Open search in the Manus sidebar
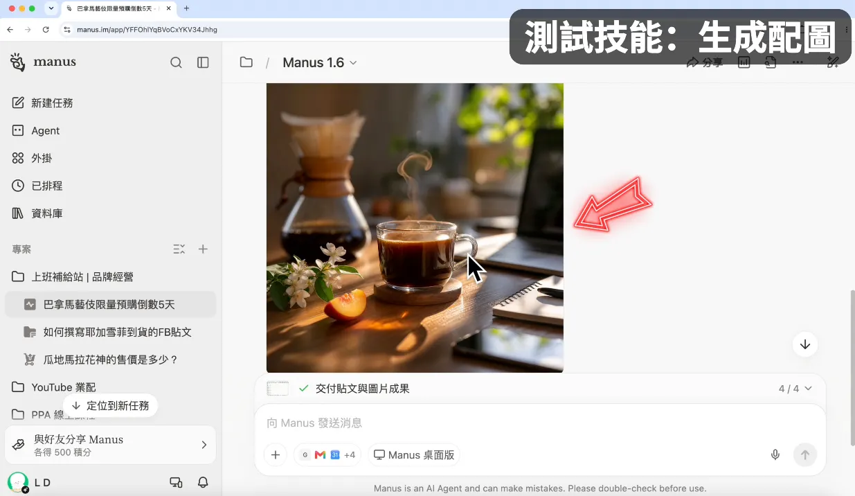Screen dimensions: 855x496 (176, 62)
